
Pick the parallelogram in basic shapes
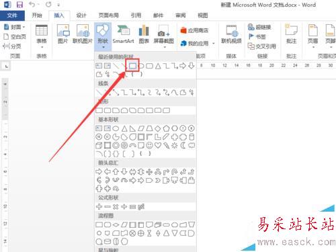click(x=141, y=128)
